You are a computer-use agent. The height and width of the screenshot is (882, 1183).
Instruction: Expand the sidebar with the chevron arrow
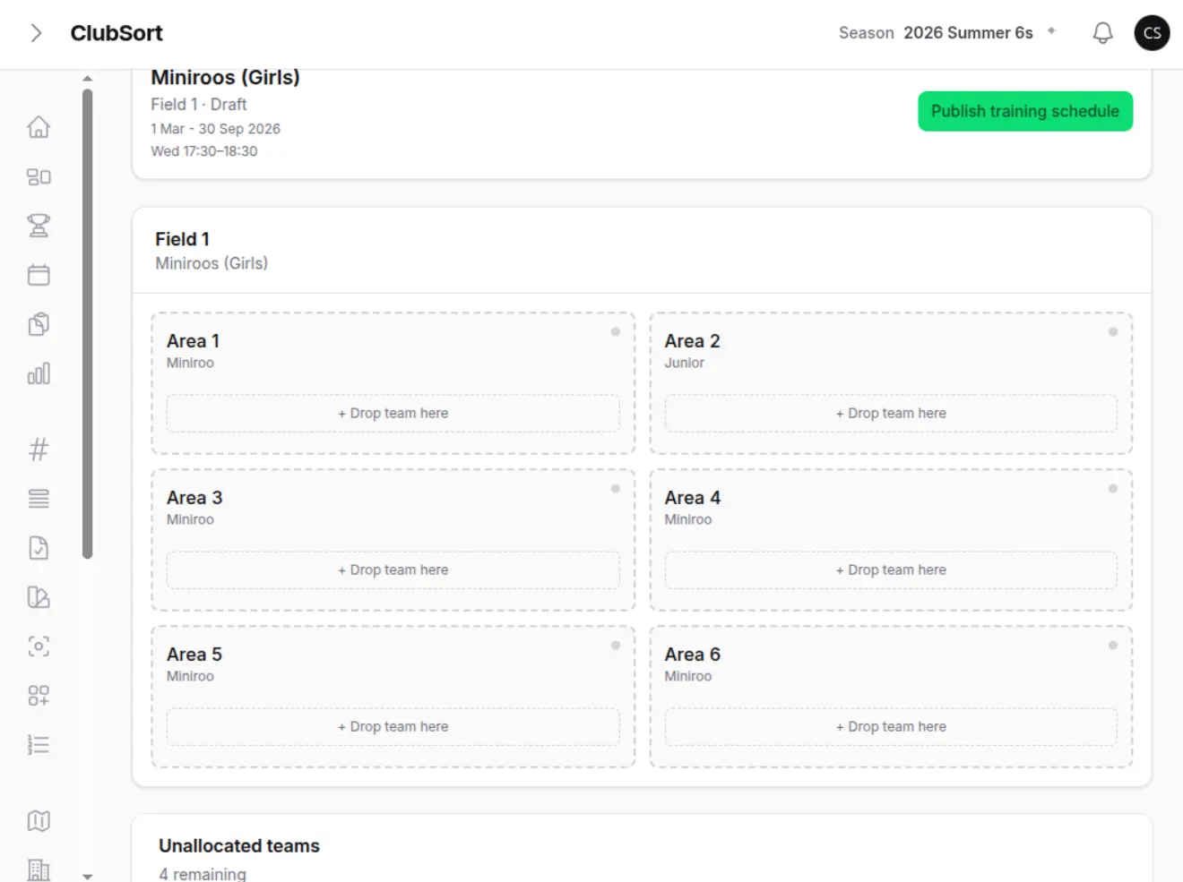pos(36,33)
